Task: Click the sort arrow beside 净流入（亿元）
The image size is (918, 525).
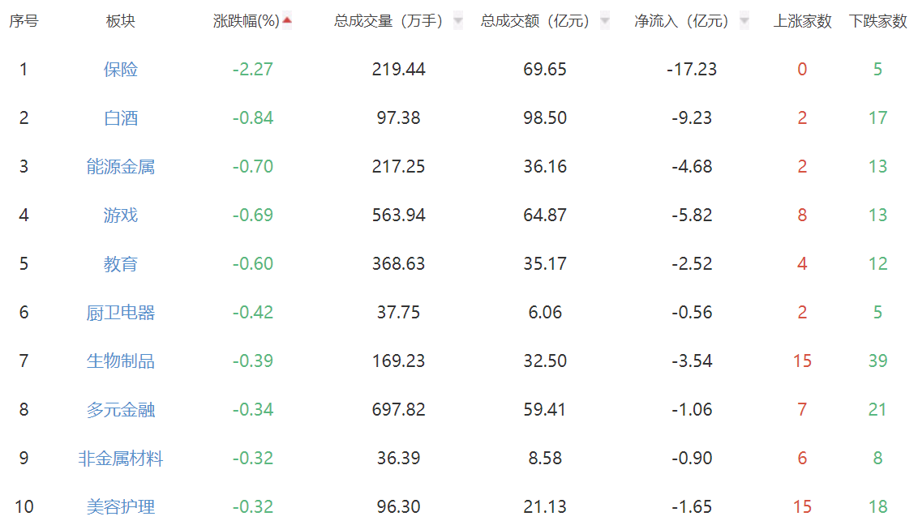Action: coord(744,22)
